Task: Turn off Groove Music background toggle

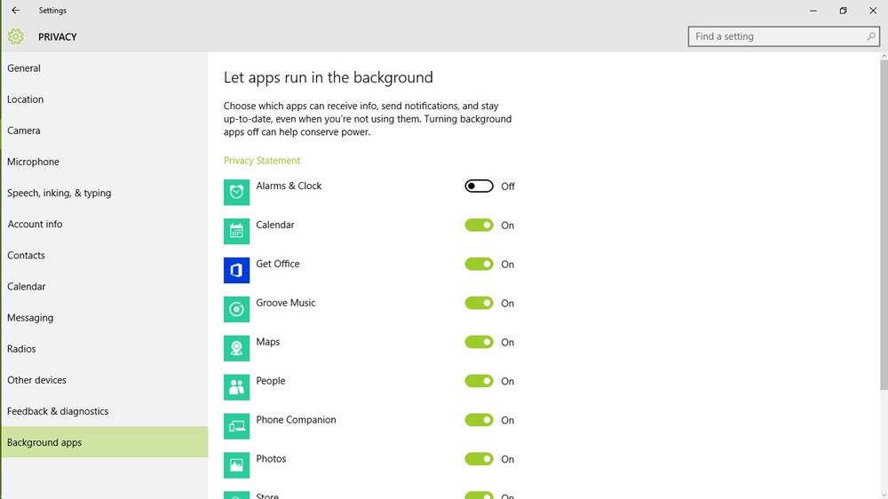Action: pyautogui.click(x=479, y=304)
